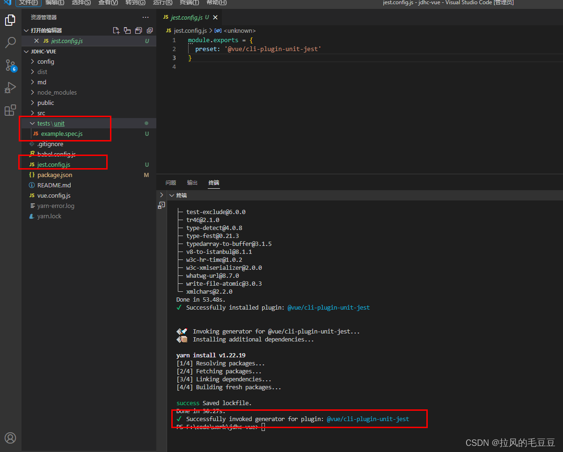This screenshot has width=563, height=452.
Task: Close jest.config.js in the open editors list
Action: [37, 41]
